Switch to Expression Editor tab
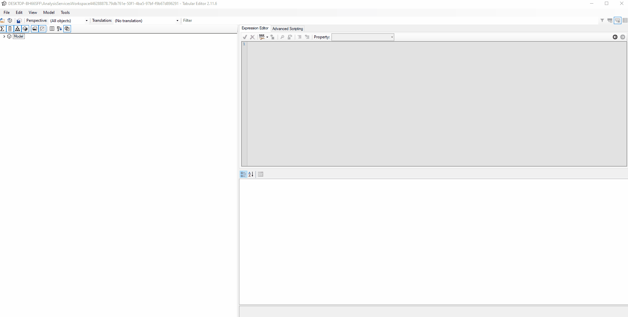 click(x=255, y=28)
